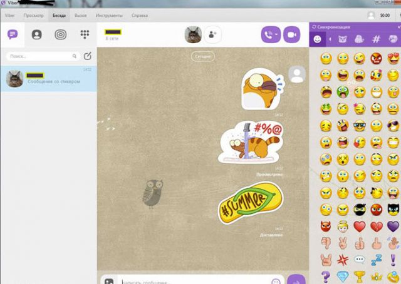401x284 pixels.
Task: Click the yellow bird sticker message
Action: pos(263,89)
